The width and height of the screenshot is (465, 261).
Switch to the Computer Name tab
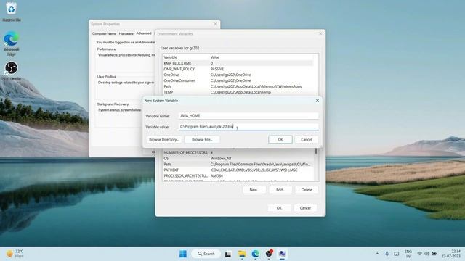pos(104,34)
